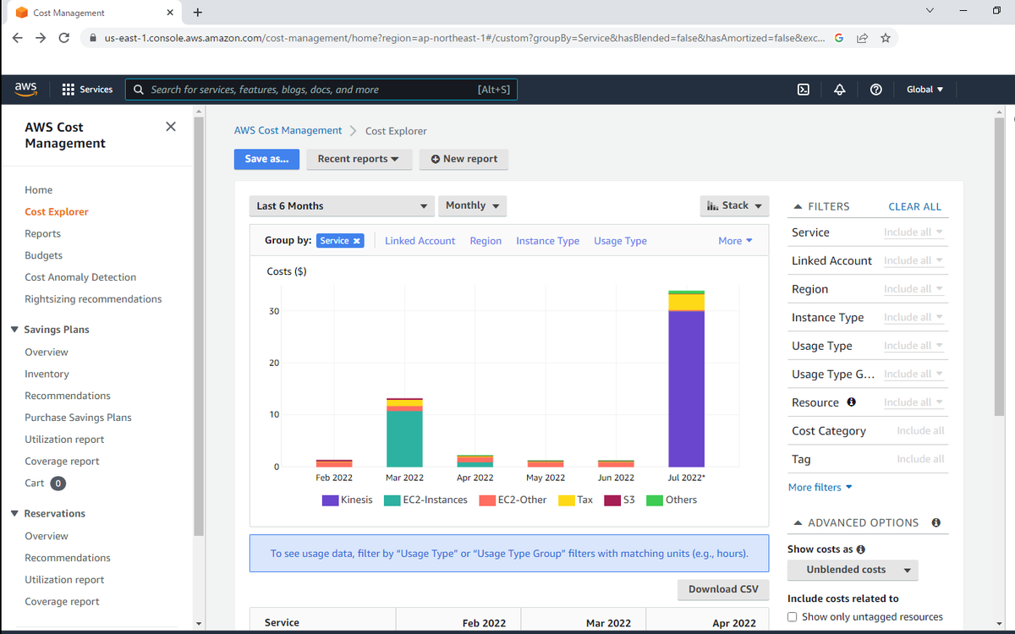The height and width of the screenshot is (634, 1015).
Task: Collapse the Advanced Options section
Action: click(857, 522)
